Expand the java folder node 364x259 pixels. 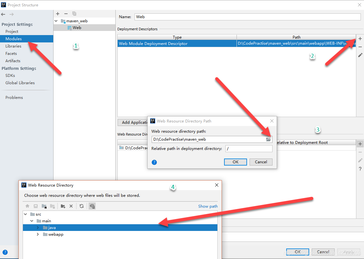pyautogui.click(x=38, y=228)
